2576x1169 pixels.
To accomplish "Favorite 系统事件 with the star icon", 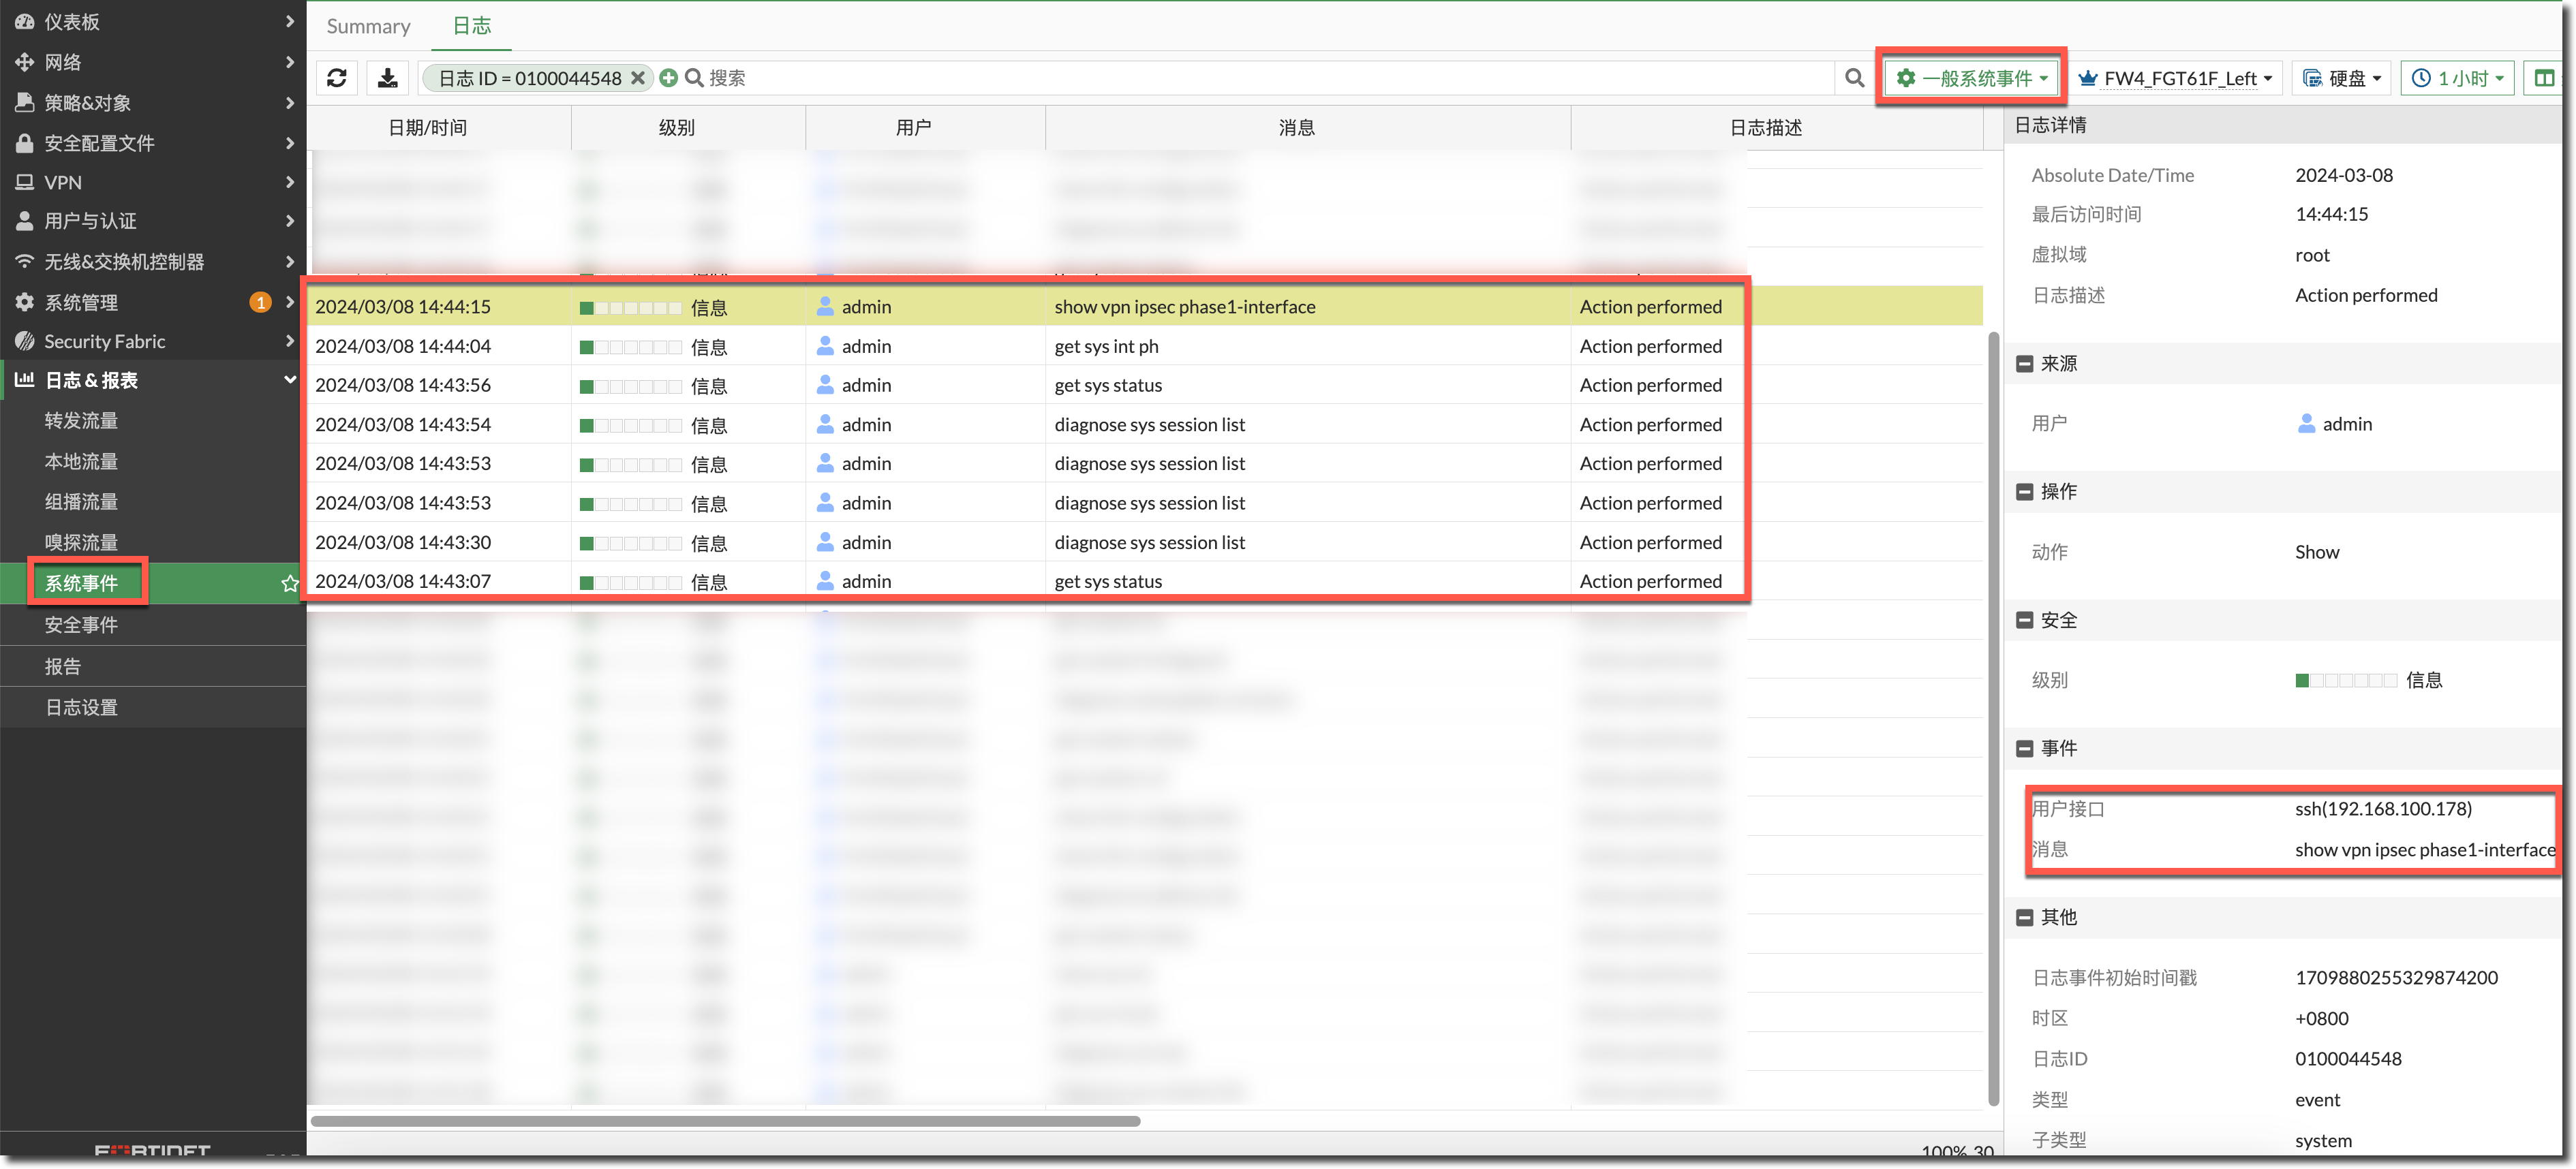I will click(290, 583).
